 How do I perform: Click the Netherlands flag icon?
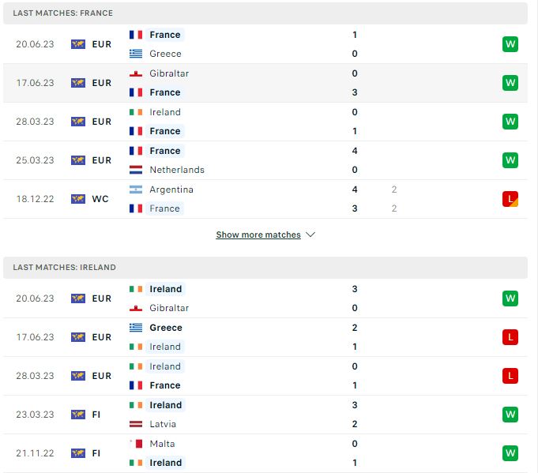136,170
